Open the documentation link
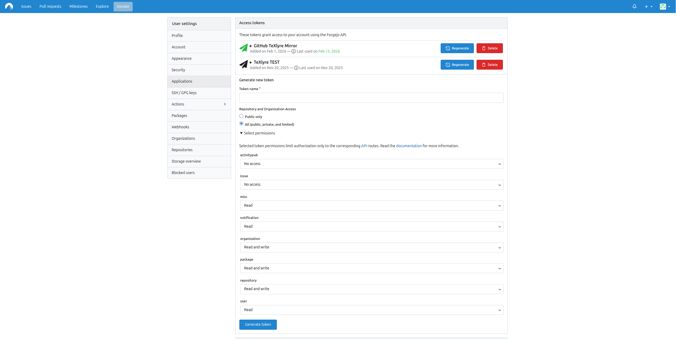 [409, 146]
